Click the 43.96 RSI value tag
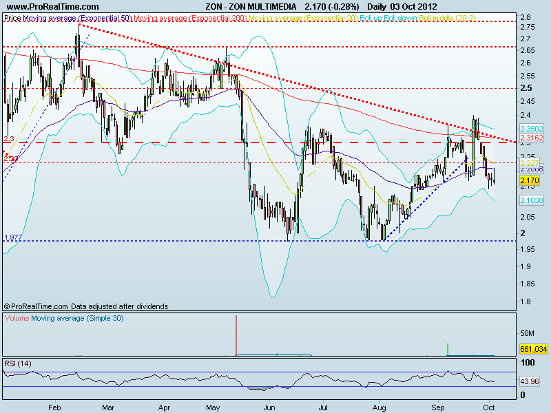Viewport: 551px width, 413px height. (x=530, y=381)
